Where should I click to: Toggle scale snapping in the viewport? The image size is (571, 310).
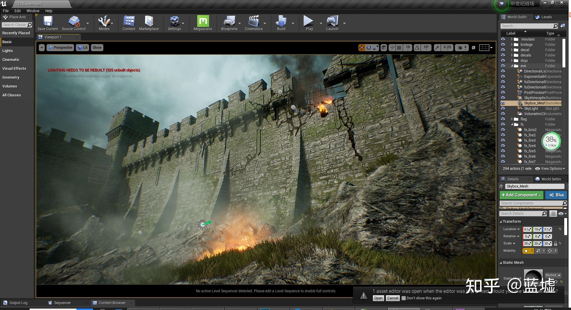(x=437, y=48)
